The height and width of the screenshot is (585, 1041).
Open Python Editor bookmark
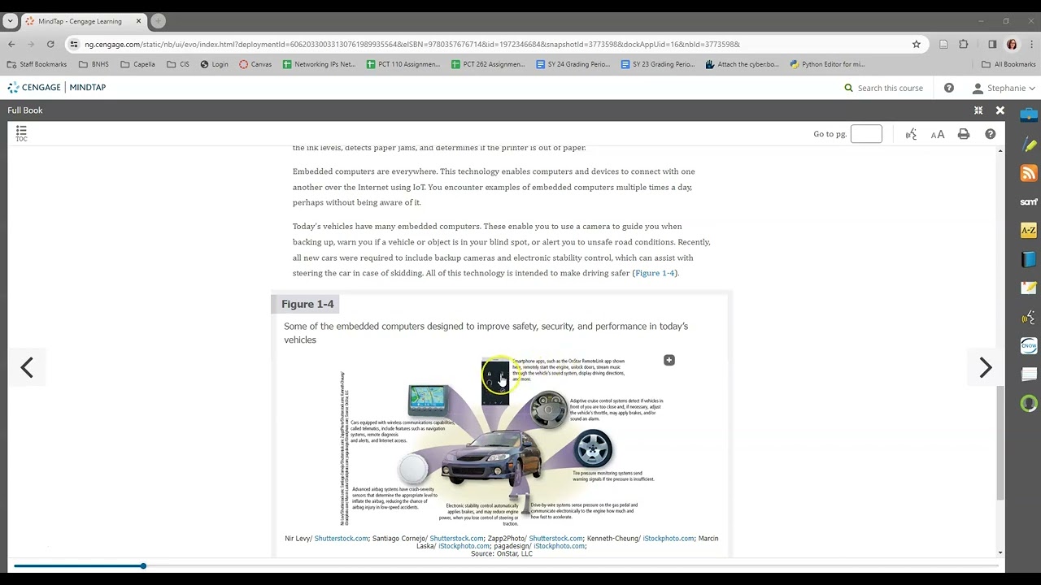pos(828,64)
